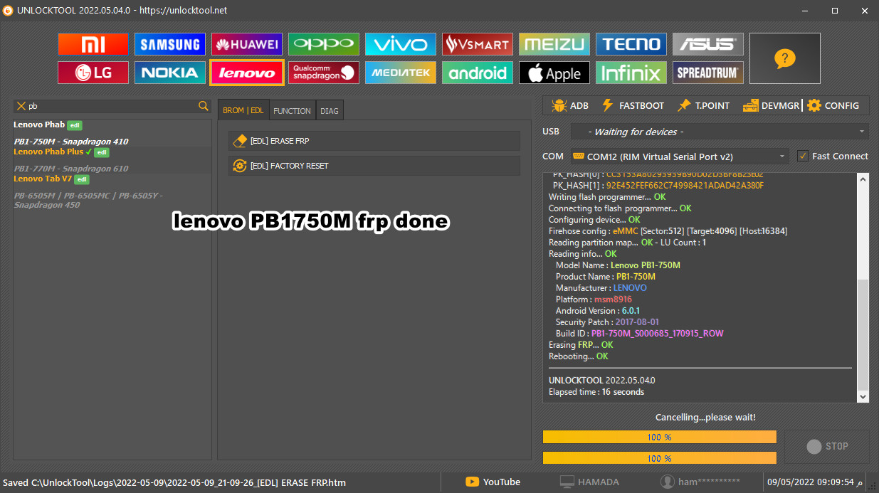Select the Tecno brand icon
This screenshot has width=879, height=493.
point(631,44)
